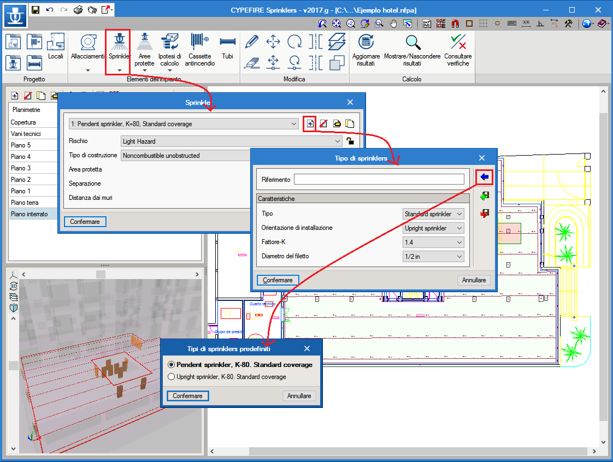
Task: Click the DXF/DWG template icon
Action: click(x=427, y=23)
